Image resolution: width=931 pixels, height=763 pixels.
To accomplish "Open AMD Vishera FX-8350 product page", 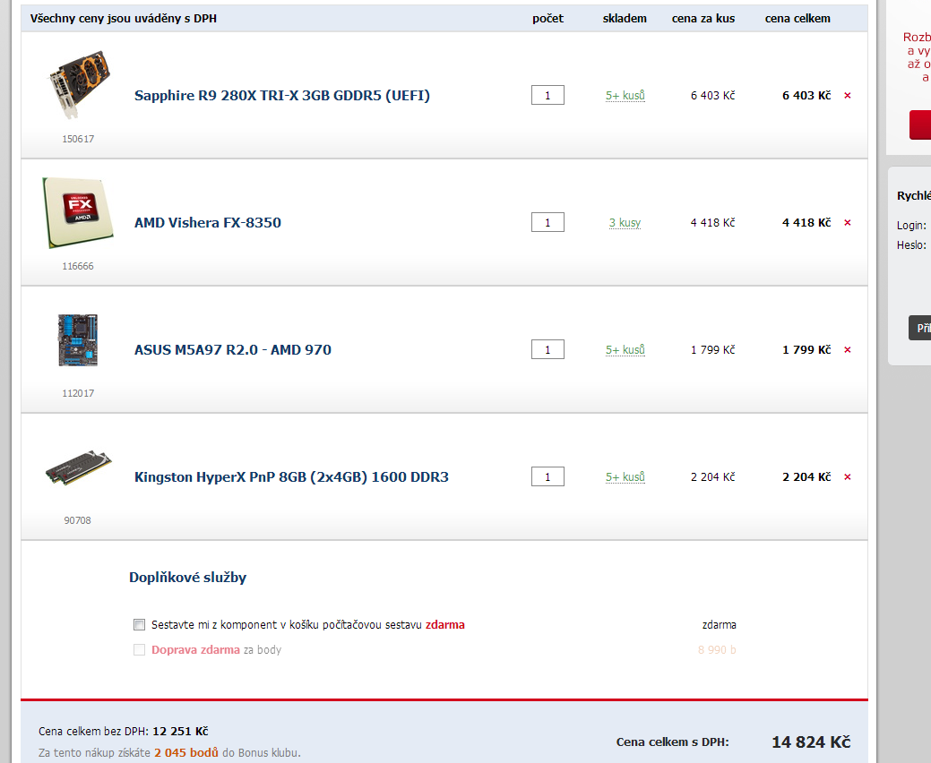I will coord(207,223).
